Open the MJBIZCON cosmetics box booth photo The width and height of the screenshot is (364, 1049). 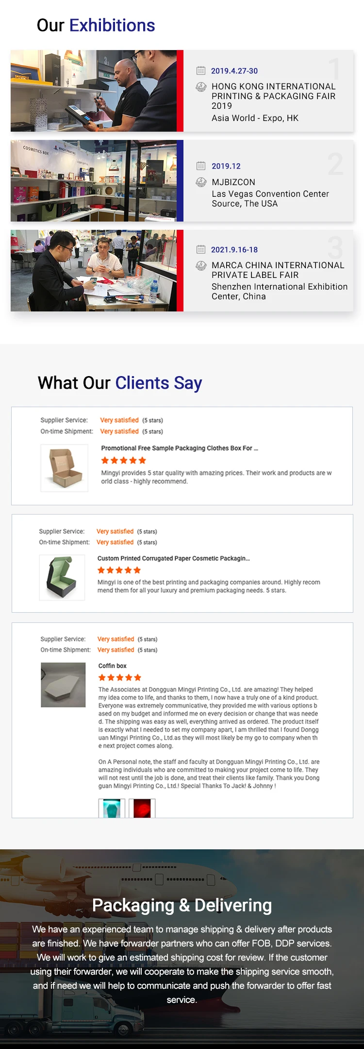94,181
